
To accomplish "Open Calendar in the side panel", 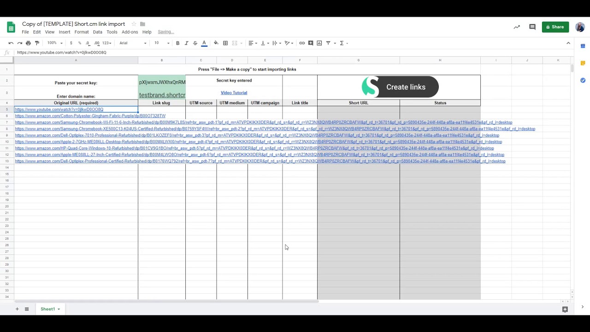I will 583,46.
